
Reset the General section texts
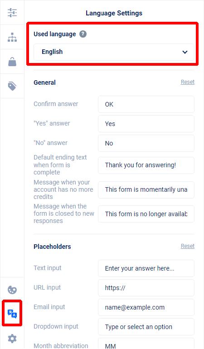(x=188, y=82)
